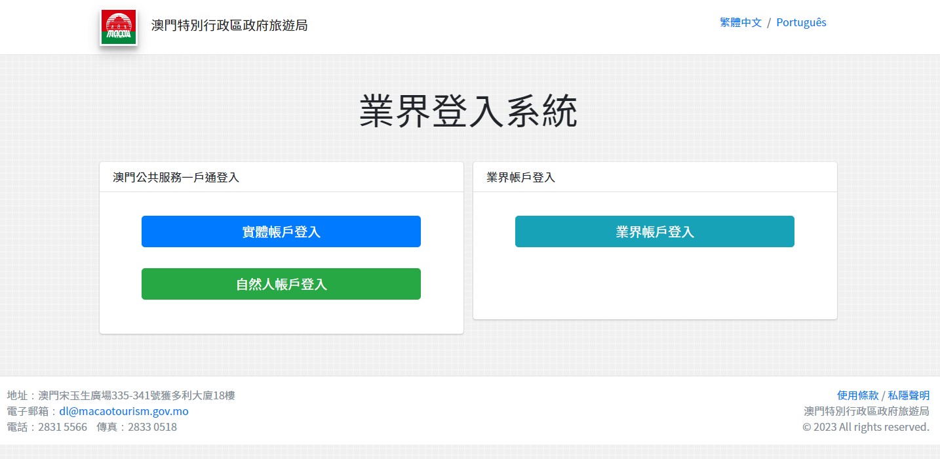
Task: Click the 業界帳戶登入 panel header label
Action: click(521, 177)
